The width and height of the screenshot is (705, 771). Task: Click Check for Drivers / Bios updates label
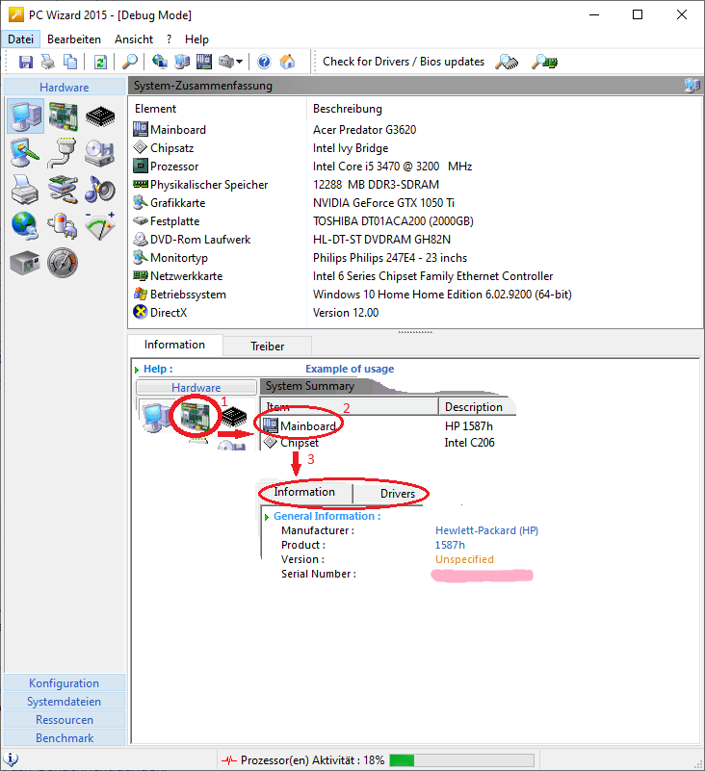coord(404,62)
